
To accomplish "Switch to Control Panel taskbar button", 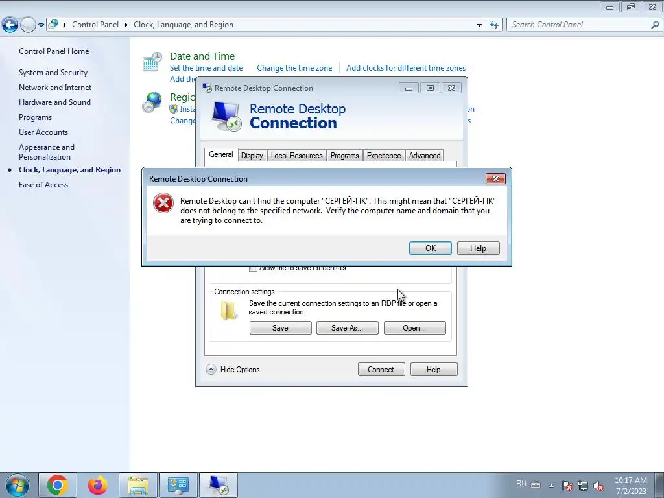I will click(178, 485).
